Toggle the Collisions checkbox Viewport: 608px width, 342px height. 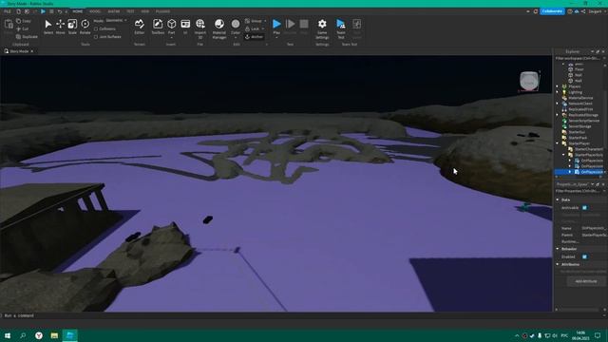click(x=104, y=28)
